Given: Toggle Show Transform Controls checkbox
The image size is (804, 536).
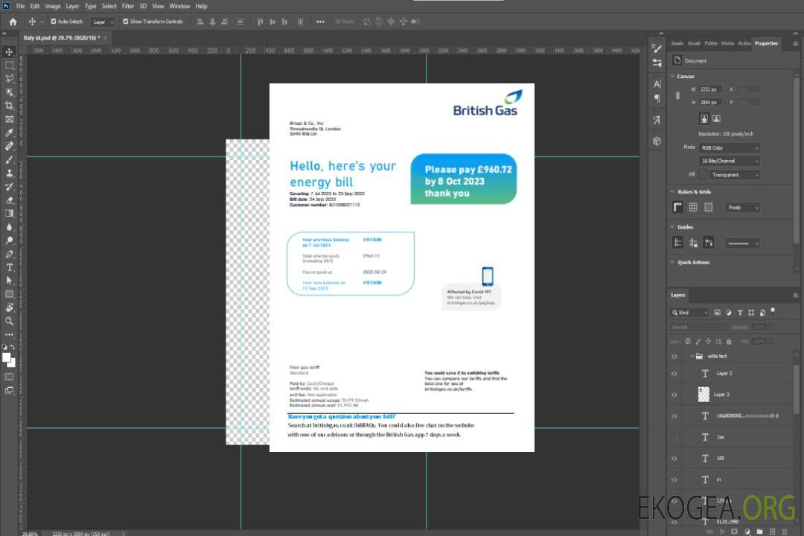Looking at the screenshot, I should 126,22.
